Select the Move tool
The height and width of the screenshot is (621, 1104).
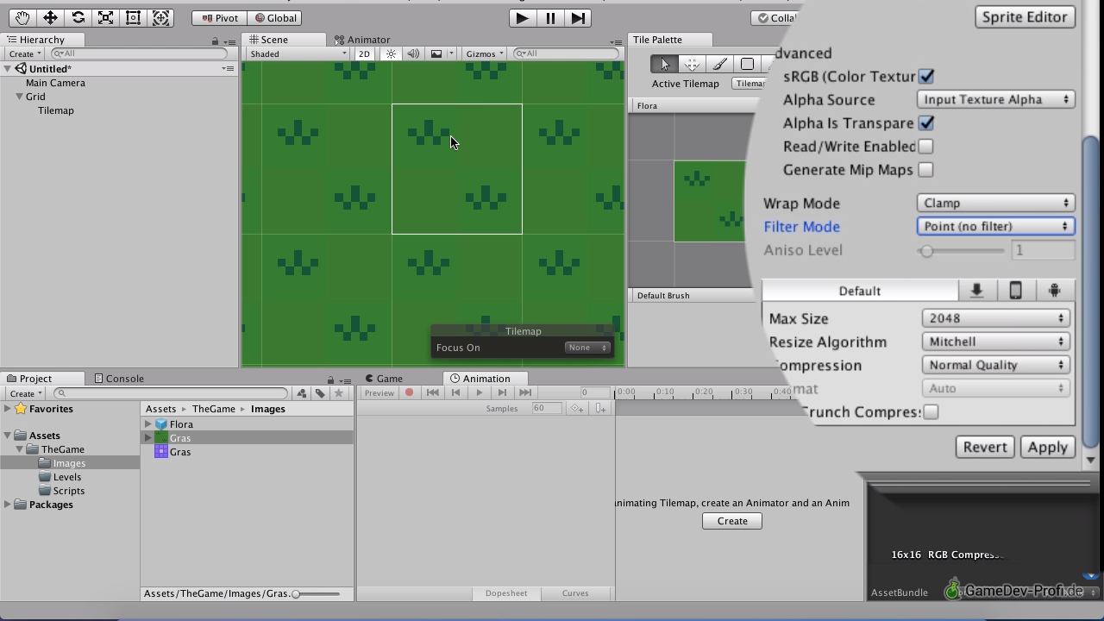(50, 17)
